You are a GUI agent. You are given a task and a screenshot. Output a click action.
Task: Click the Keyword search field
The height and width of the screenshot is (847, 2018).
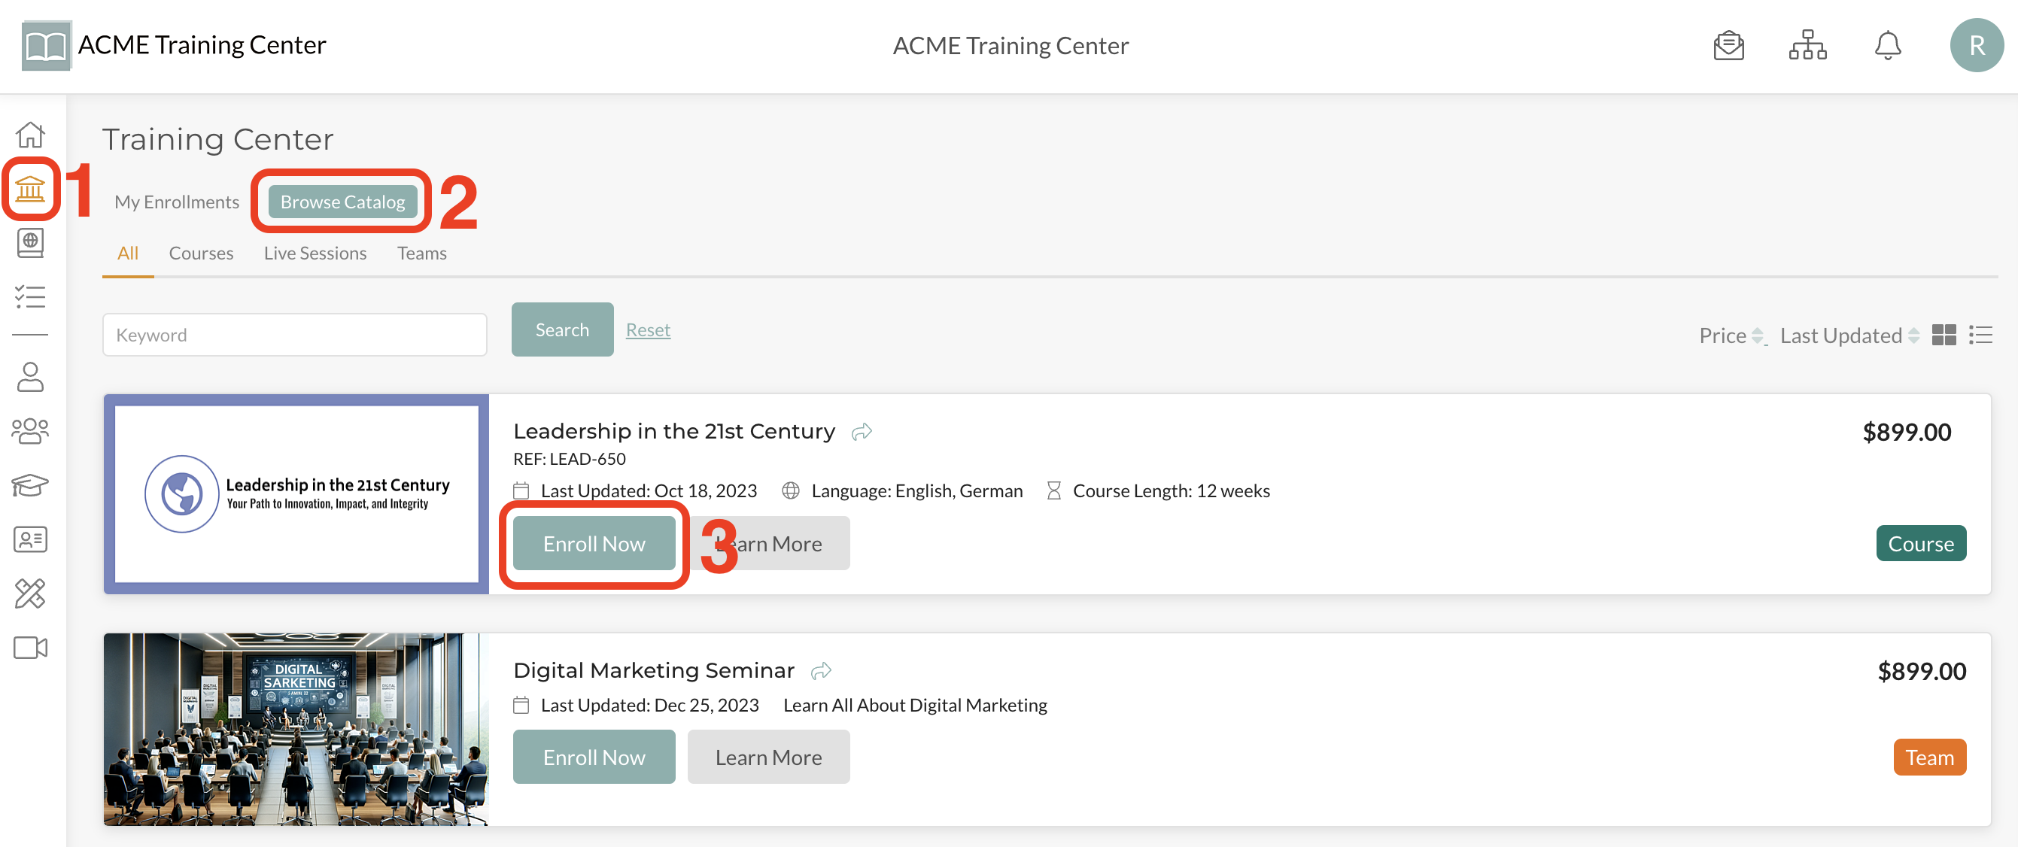point(294,335)
